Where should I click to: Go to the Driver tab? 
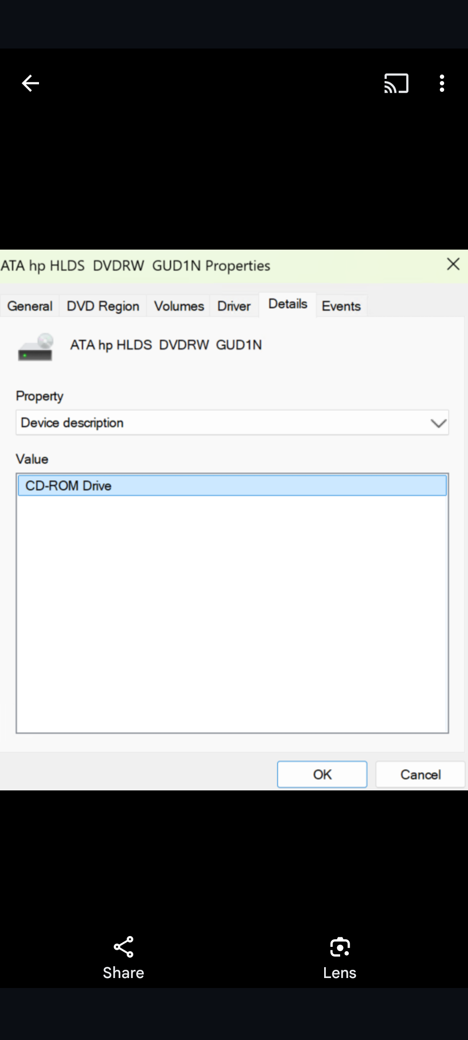pyautogui.click(x=234, y=306)
